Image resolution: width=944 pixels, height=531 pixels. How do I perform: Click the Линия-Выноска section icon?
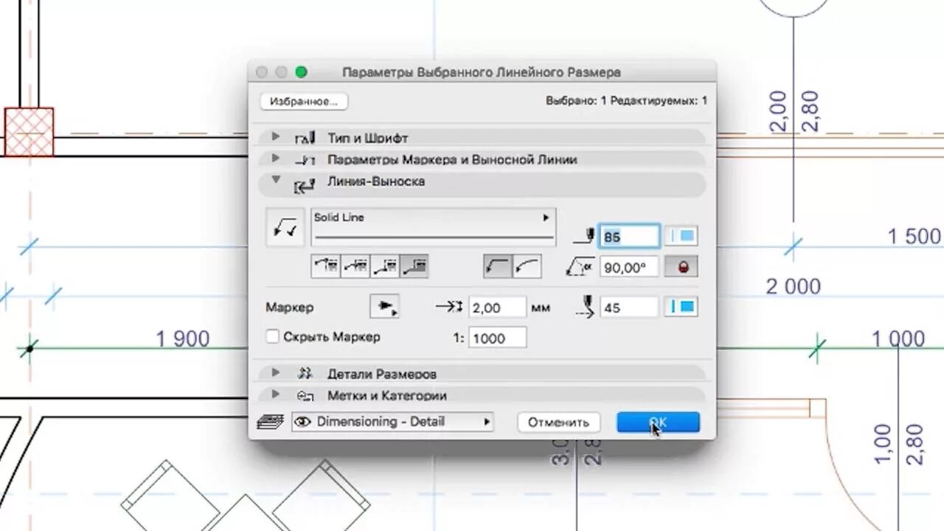(x=304, y=187)
